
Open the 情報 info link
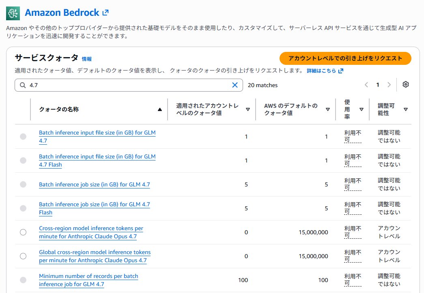(87, 59)
